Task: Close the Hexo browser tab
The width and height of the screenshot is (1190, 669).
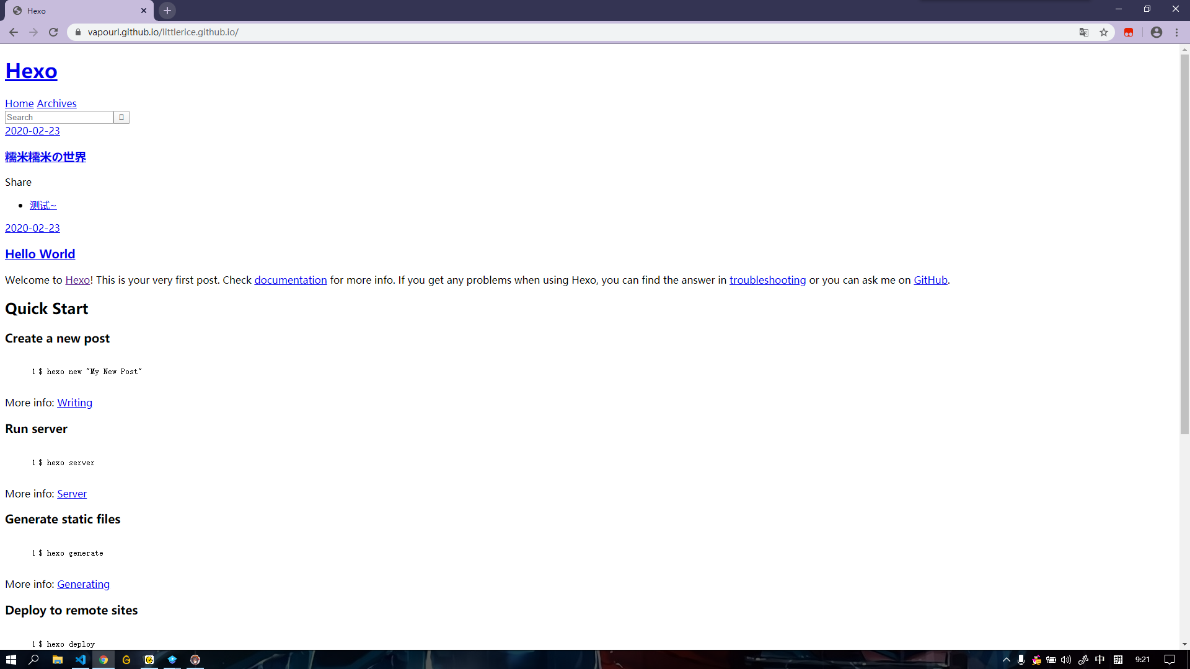Action: click(x=144, y=11)
